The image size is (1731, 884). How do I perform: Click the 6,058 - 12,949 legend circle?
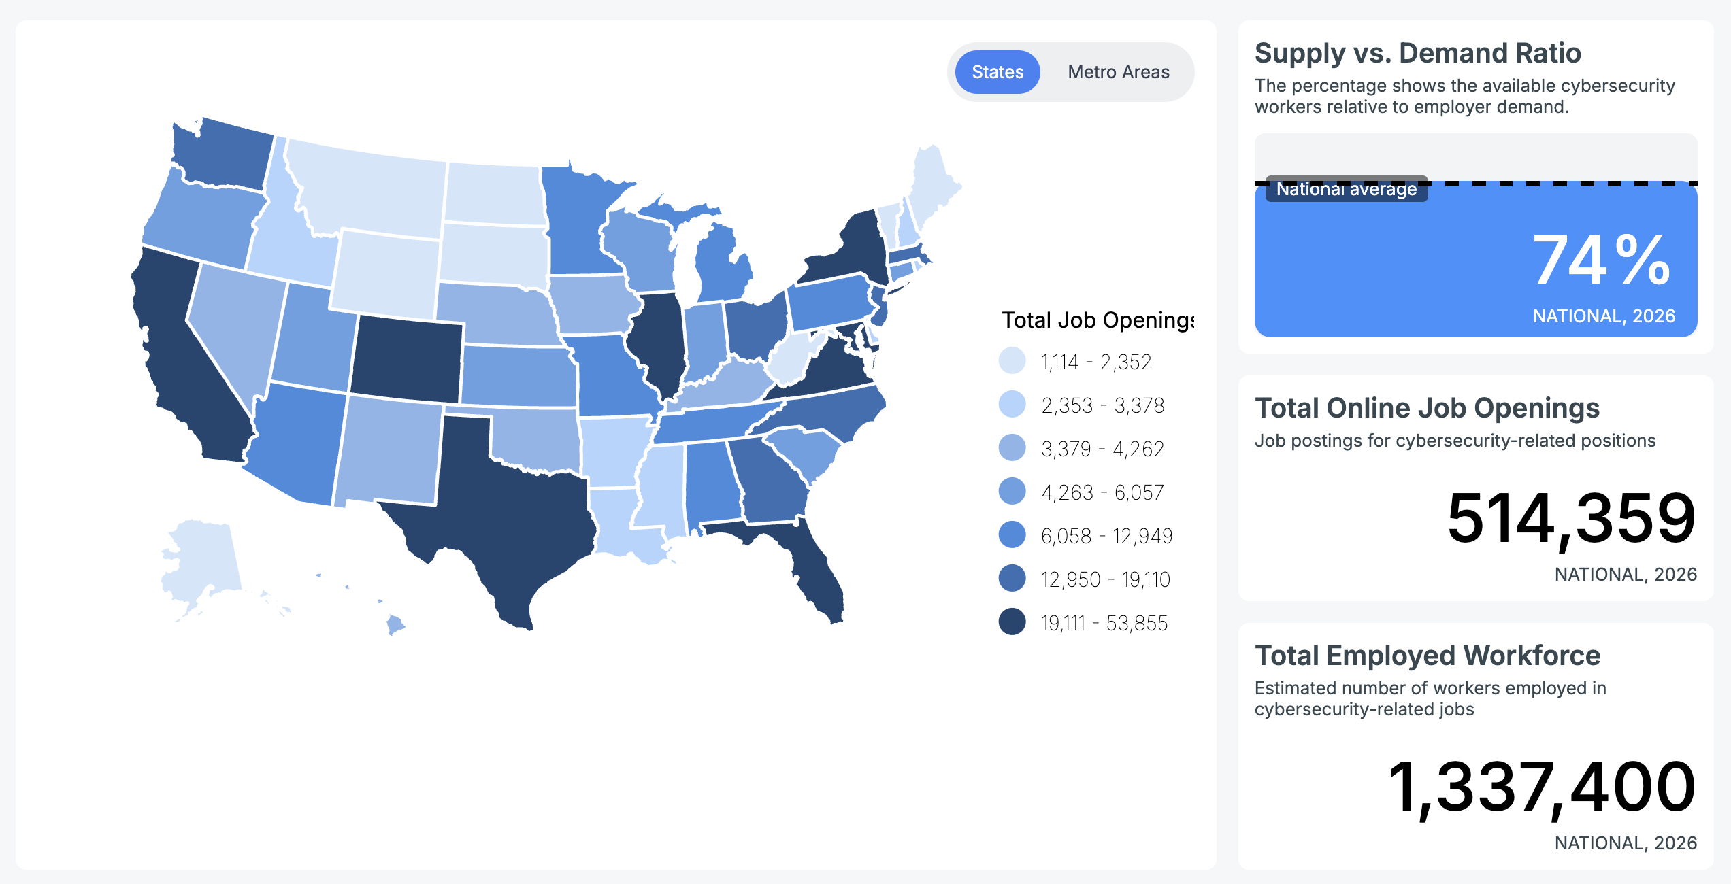(x=1012, y=535)
